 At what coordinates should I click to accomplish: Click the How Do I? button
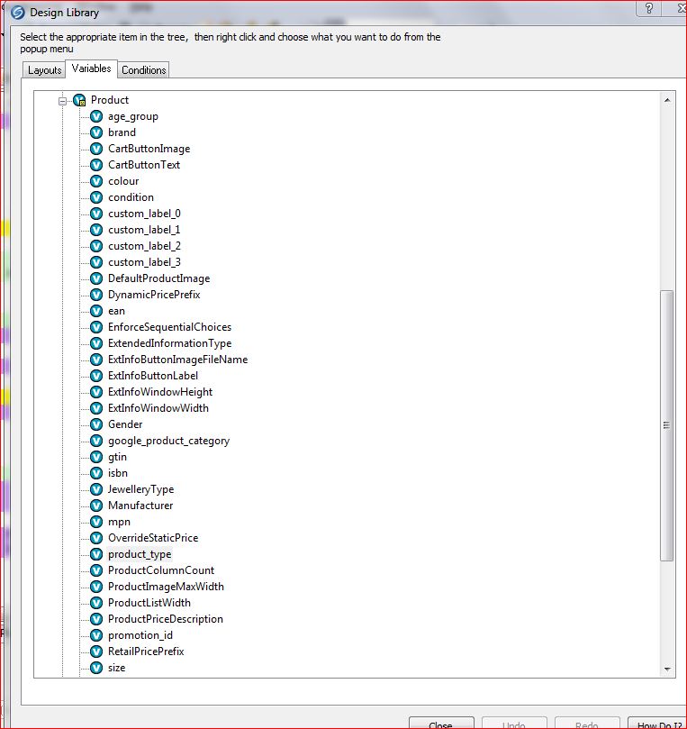655,724
